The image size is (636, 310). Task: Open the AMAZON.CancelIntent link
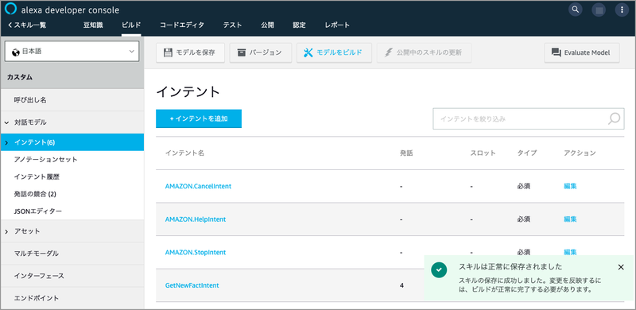point(198,186)
